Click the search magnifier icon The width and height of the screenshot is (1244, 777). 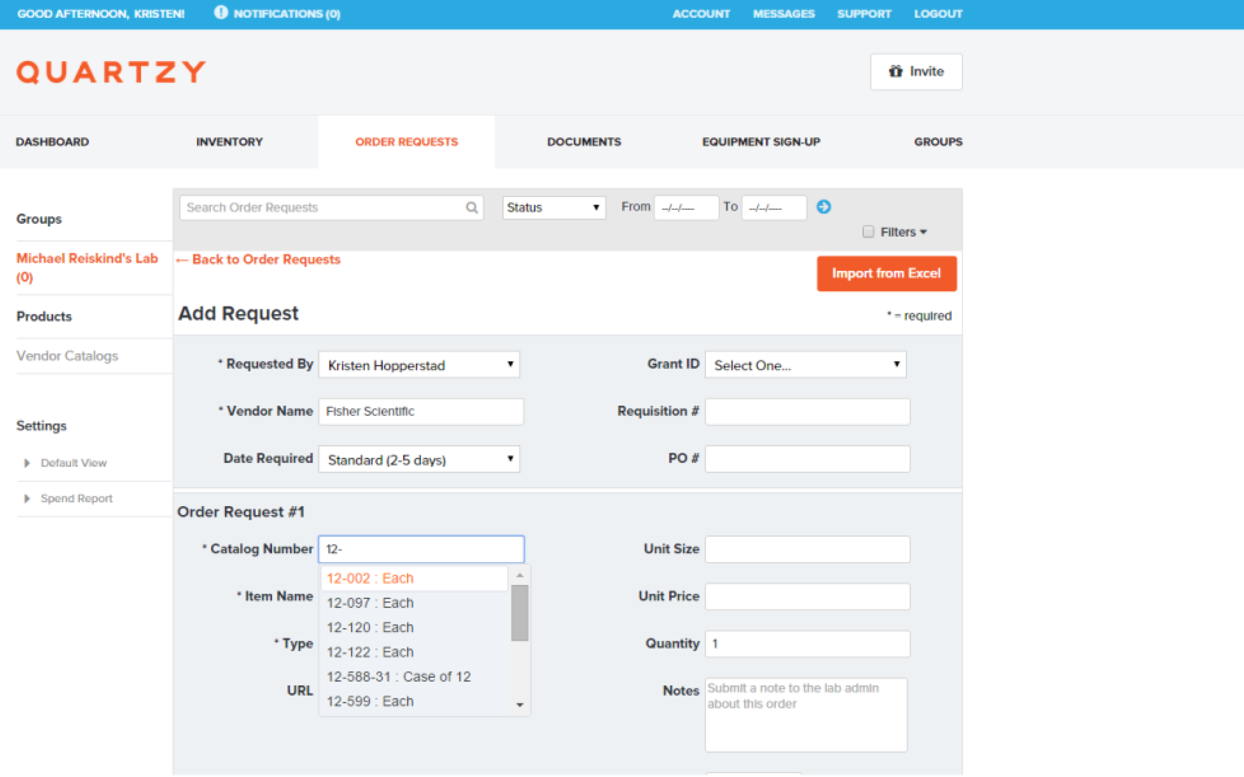point(471,208)
